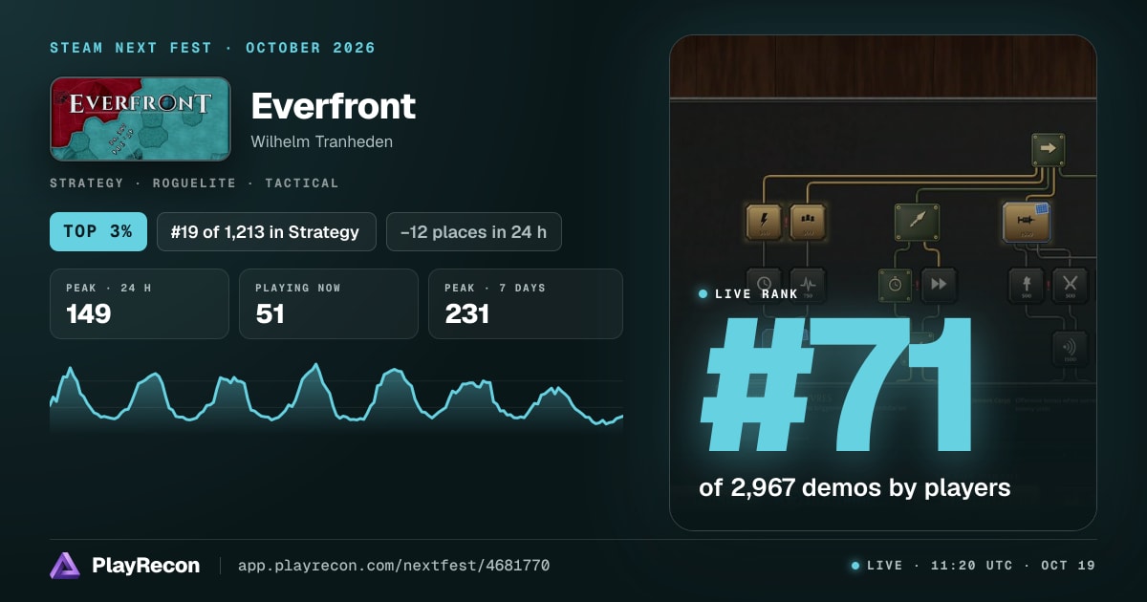Open the Everfront capsule image
Screen dimensions: 1147x602
[141, 118]
